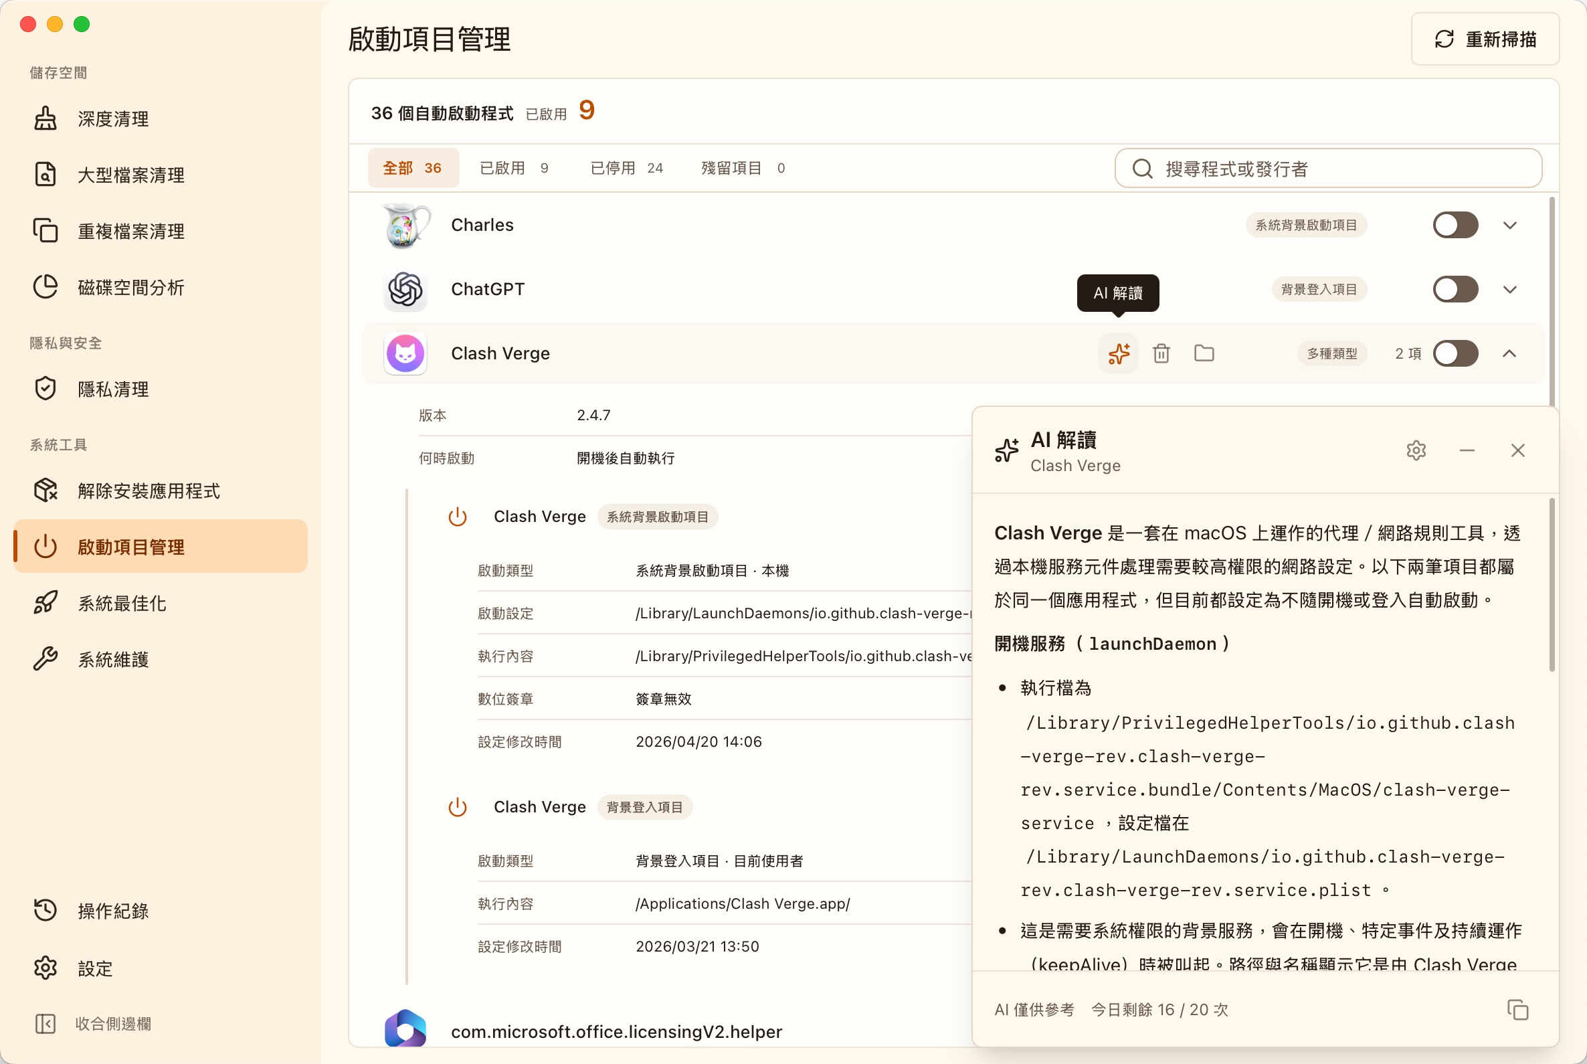The height and width of the screenshot is (1064, 1587).
Task: Click the ChatGPT app icon
Action: pyautogui.click(x=405, y=290)
